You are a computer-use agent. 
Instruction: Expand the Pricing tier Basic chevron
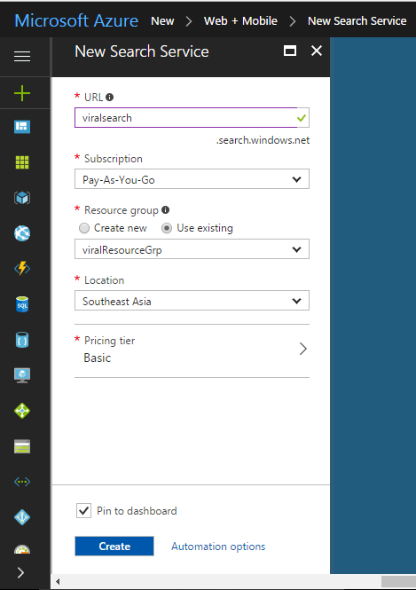303,349
